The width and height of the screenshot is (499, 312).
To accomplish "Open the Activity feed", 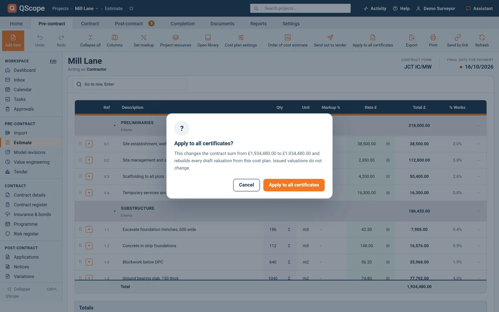I will 375,8.
